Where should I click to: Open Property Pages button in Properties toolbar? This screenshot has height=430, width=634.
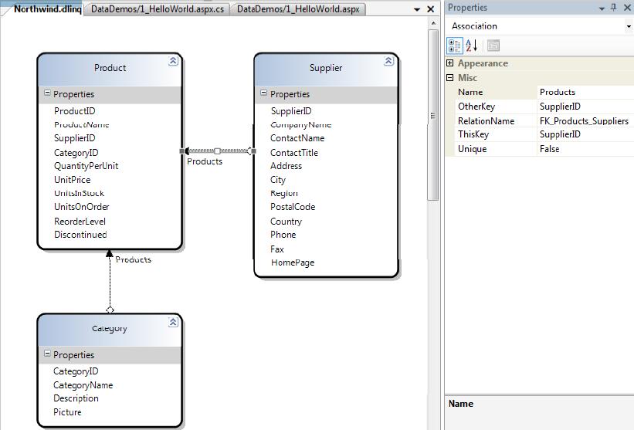pyautogui.click(x=493, y=46)
